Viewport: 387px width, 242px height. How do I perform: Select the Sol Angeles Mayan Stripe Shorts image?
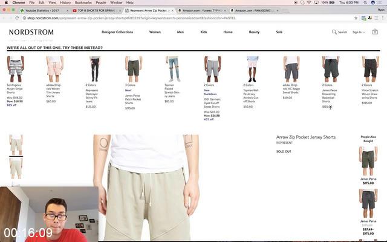(x=16, y=69)
